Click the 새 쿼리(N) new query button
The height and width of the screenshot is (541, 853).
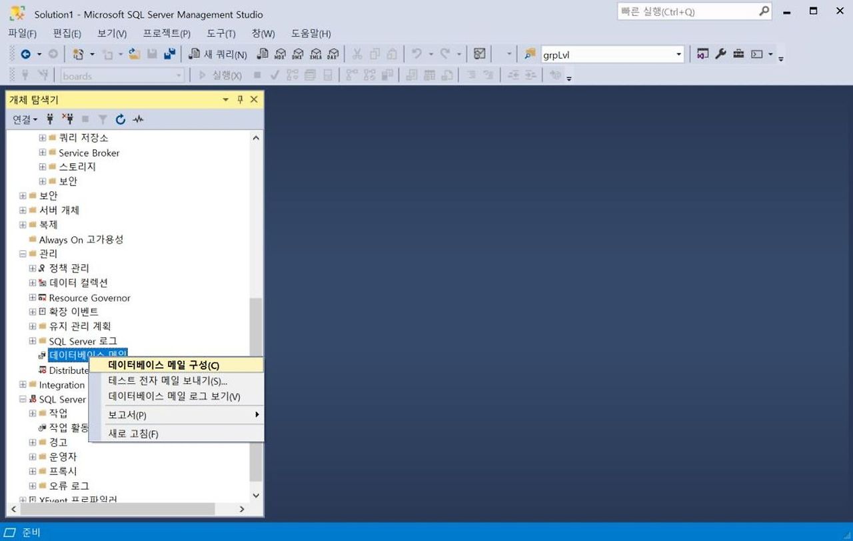click(x=218, y=55)
